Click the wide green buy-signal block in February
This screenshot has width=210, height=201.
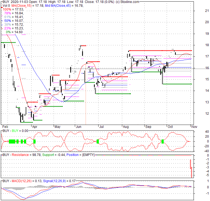[12, 141]
